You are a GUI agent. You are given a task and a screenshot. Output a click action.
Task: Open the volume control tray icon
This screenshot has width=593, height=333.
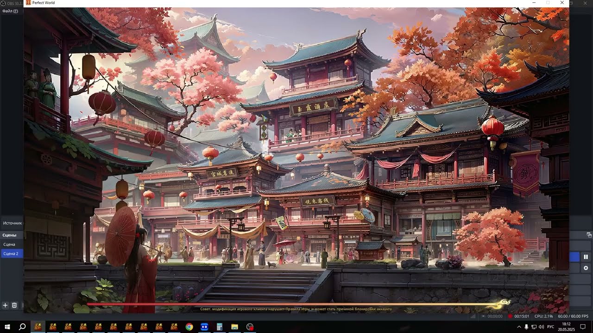point(541,327)
